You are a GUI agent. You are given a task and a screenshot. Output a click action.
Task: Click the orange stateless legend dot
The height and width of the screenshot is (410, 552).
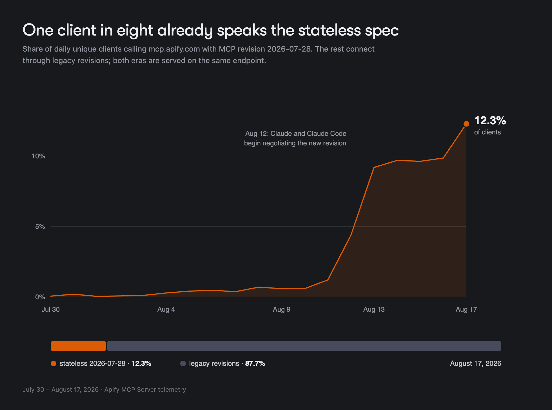click(x=54, y=364)
